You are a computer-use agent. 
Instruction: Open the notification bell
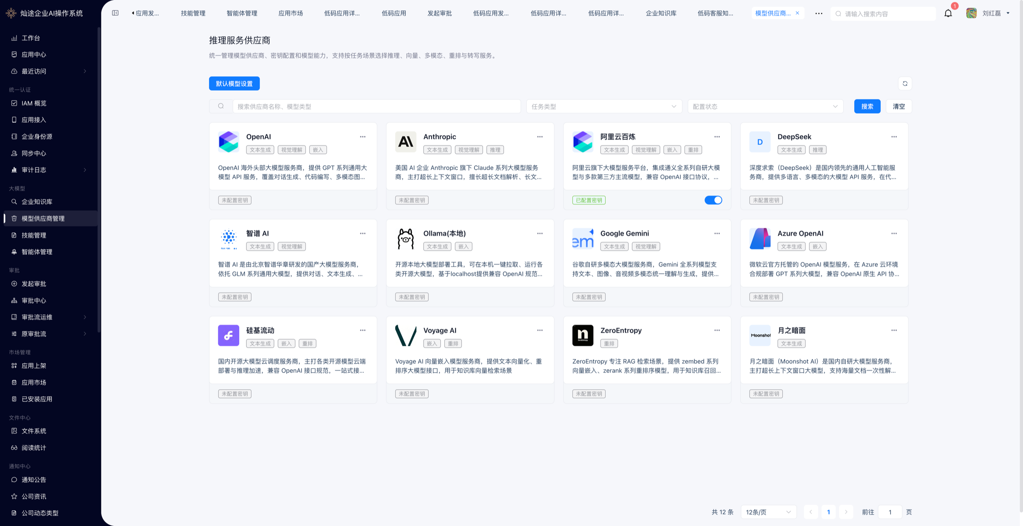[x=948, y=13]
